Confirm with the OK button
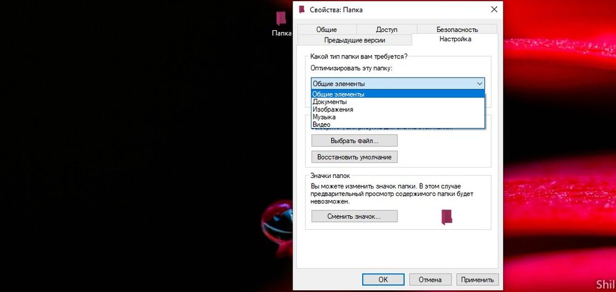 (383, 279)
